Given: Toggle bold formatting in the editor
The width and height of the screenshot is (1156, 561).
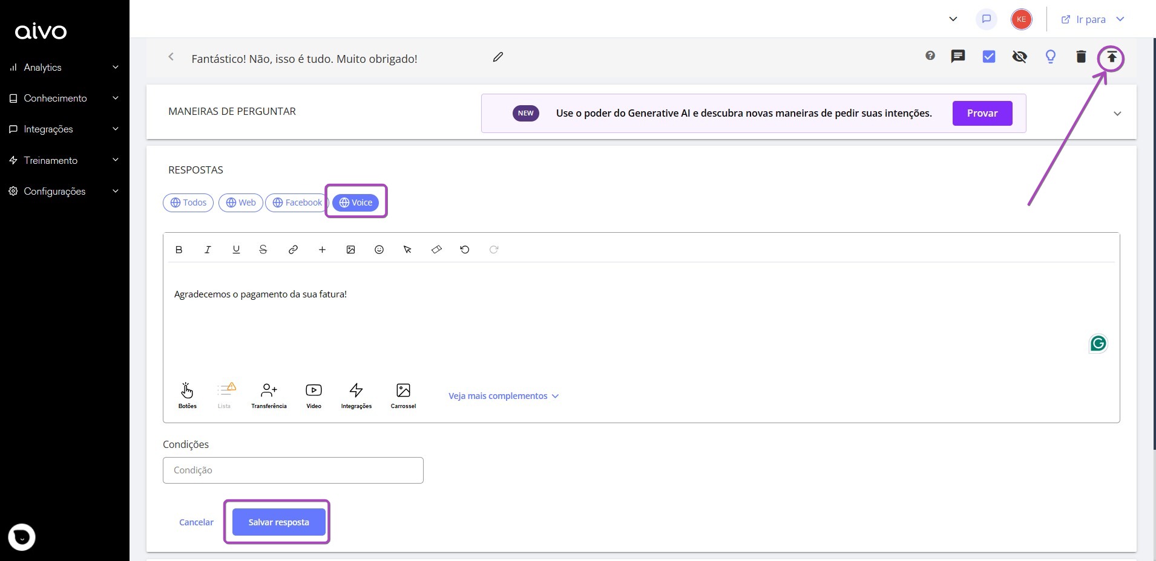Looking at the screenshot, I should (179, 250).
